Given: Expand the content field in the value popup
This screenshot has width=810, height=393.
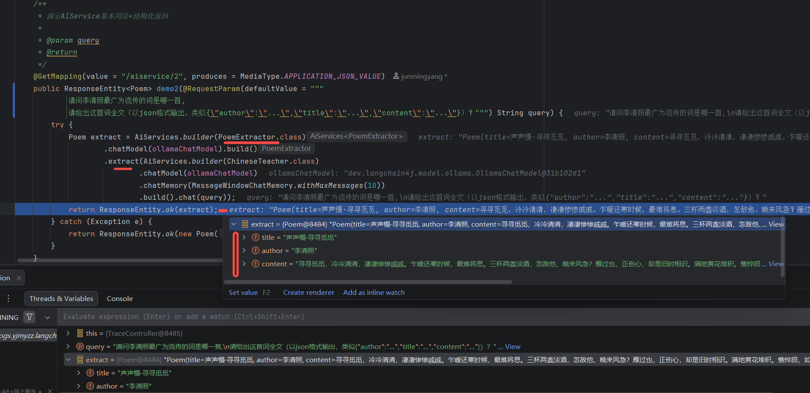Looking at the screenshot, I should click(x=244, y=264).
